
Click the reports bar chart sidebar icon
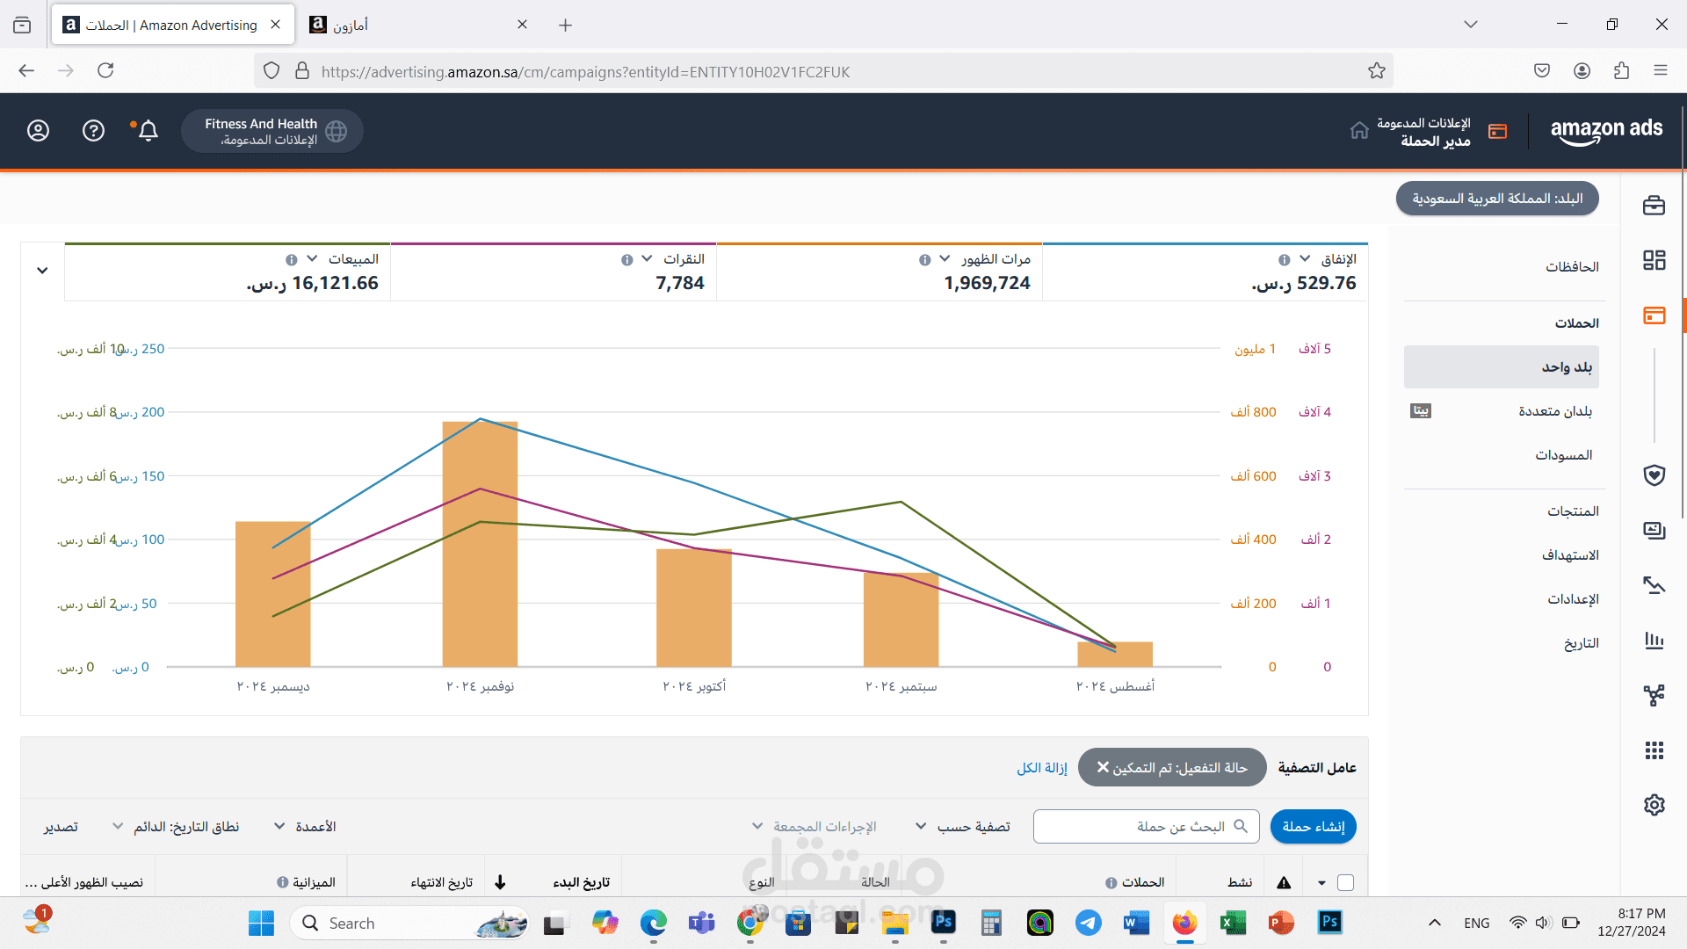point(1654,641)
